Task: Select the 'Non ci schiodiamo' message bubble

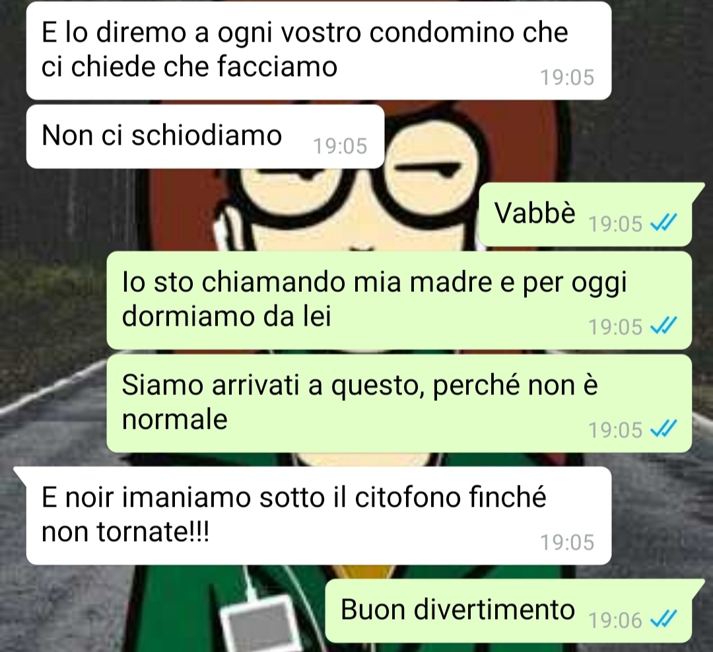Action: coord(205,137)
